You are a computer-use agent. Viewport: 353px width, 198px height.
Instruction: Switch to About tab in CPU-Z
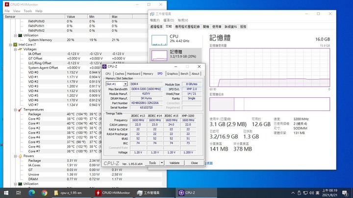pos(196,74)
